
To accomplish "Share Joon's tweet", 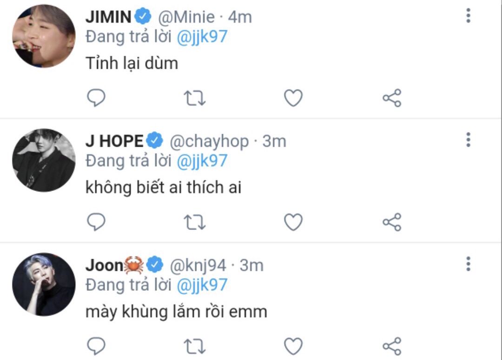I will pyautogui.click(x=392, y=346).
